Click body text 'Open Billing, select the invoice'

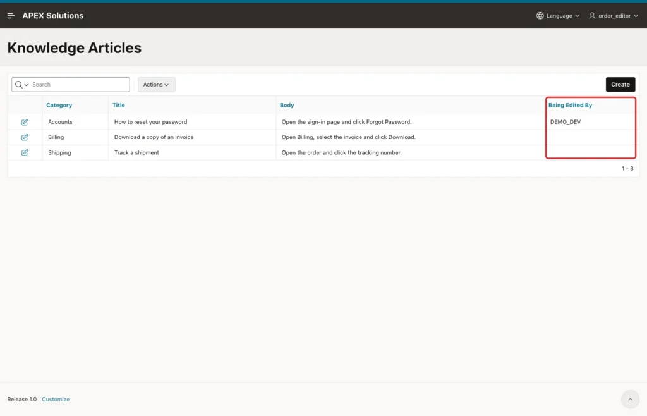coord(322,137)
